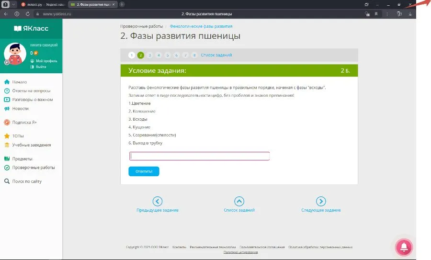Click breadcrumb Фенологические фазы развития

click(201, 26)
